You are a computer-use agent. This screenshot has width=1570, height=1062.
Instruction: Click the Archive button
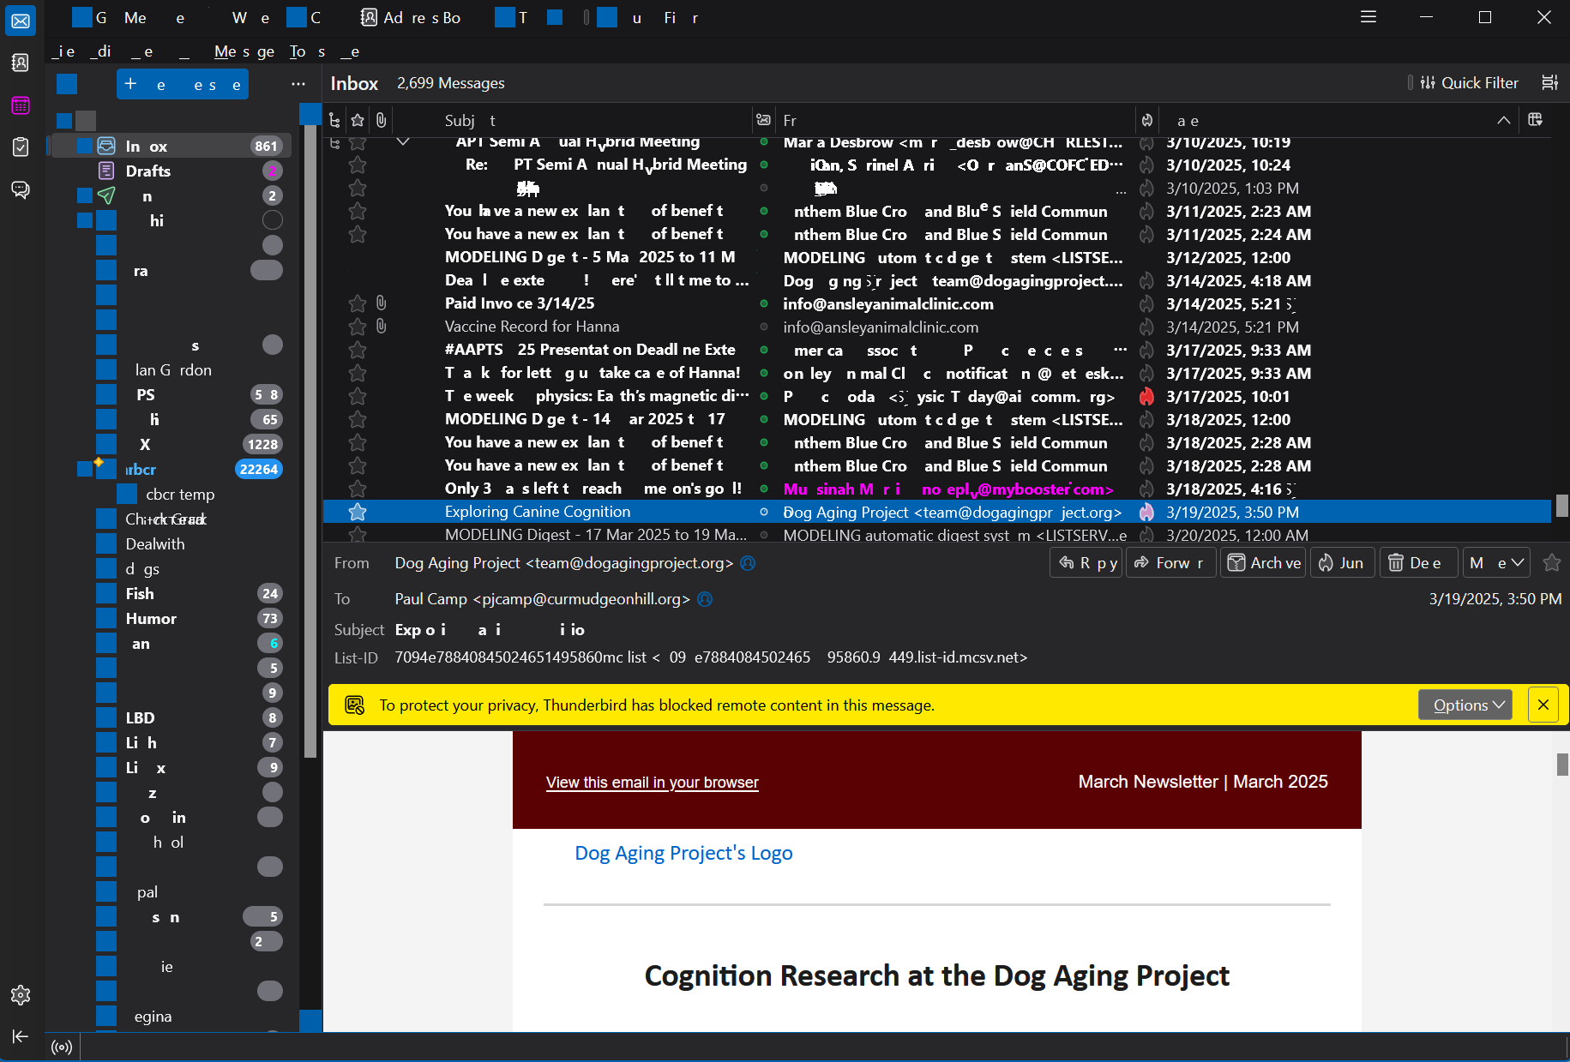pos(1263,562)
